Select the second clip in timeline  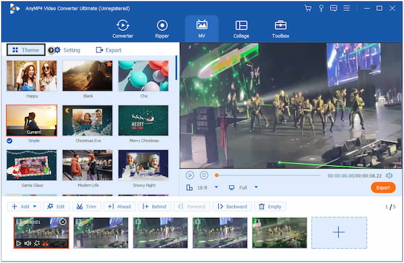tap(101, 233)
